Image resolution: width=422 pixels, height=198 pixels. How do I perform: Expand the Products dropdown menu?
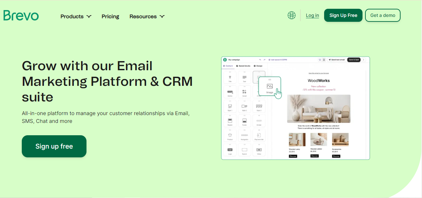tap(76, 17)
